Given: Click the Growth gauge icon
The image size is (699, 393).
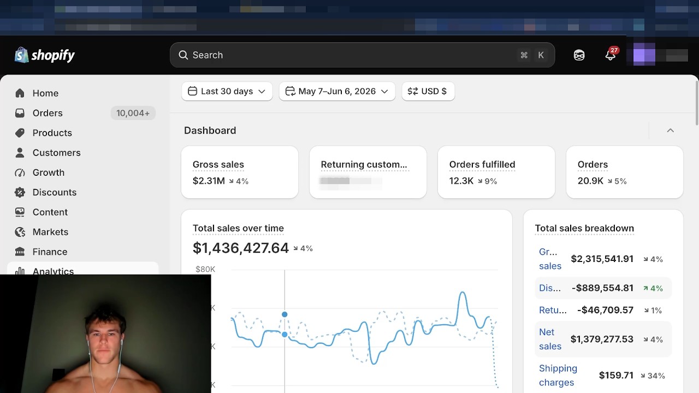Looking at the screenshot, I should (20, 172).
